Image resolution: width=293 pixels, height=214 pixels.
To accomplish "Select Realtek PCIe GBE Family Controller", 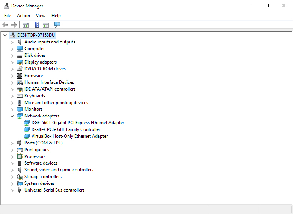I will tap(66, 129).
